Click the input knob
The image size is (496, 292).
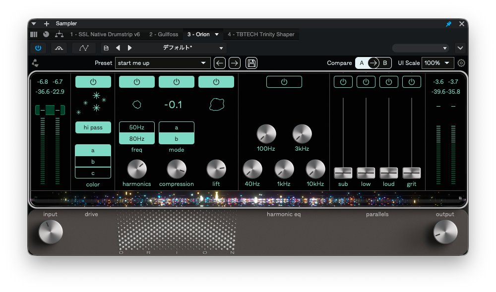pyautogui.click(x=51, y=232)
